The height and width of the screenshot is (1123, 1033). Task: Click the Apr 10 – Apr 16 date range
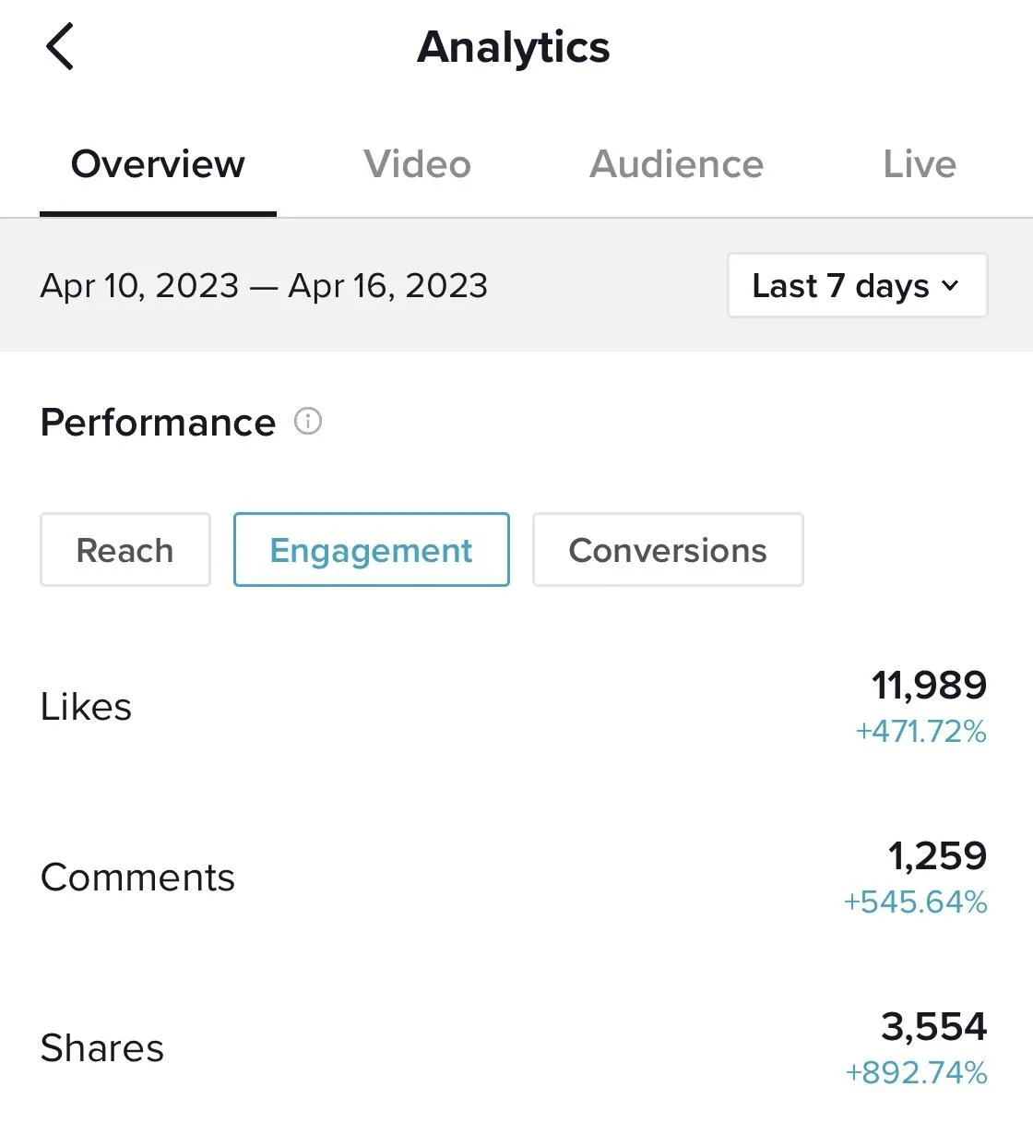coord(264,286)
